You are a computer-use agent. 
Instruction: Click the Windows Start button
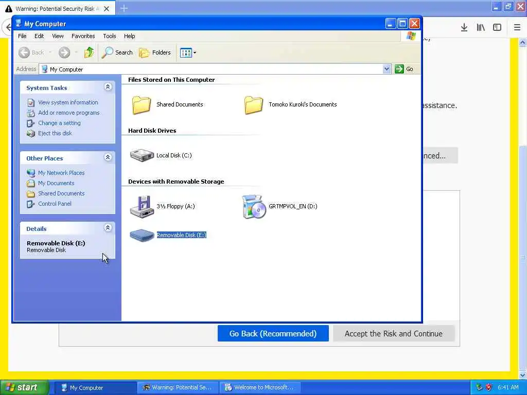[x=24, y=388]
